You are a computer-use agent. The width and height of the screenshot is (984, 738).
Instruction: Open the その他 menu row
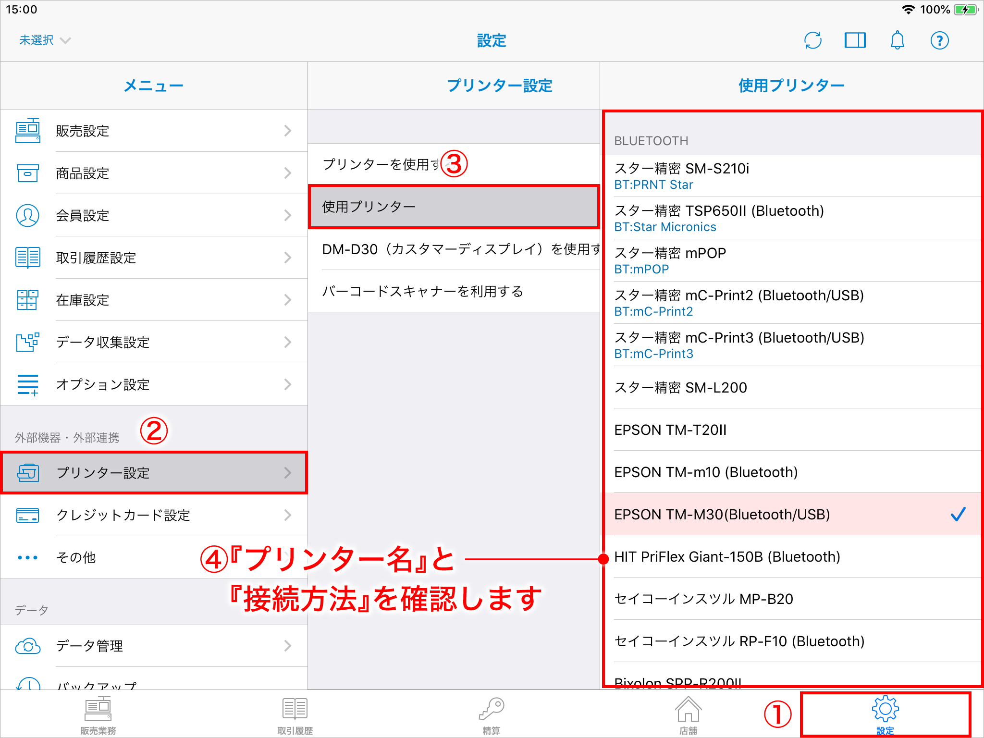pos(154,557)
